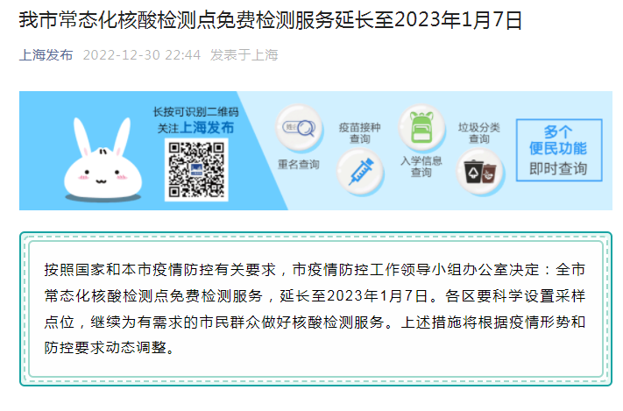Screen dimensions: 623x411
Task: Click the article headline text
Action: pos(271,20)
